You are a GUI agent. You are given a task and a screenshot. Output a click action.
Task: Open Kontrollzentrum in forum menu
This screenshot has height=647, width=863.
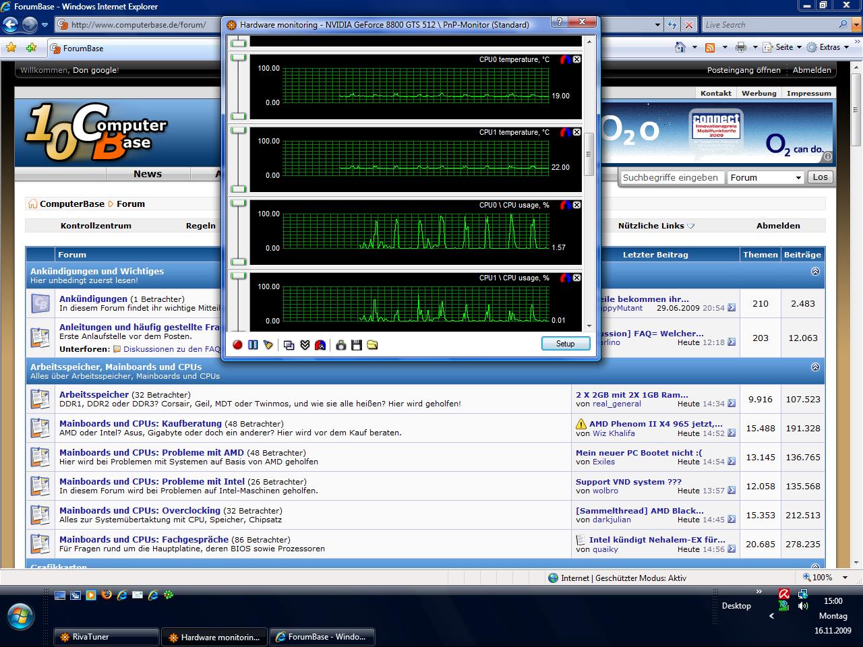(96, 226)
